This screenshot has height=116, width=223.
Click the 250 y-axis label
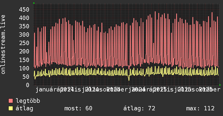[x=24, y=43]
